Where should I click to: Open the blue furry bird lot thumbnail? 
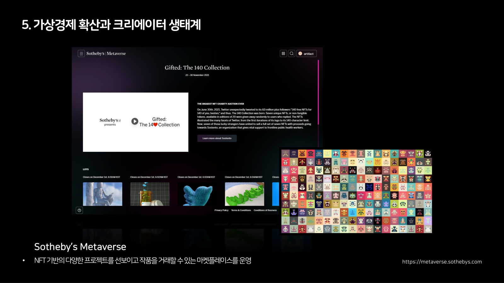tap(197, 194)
